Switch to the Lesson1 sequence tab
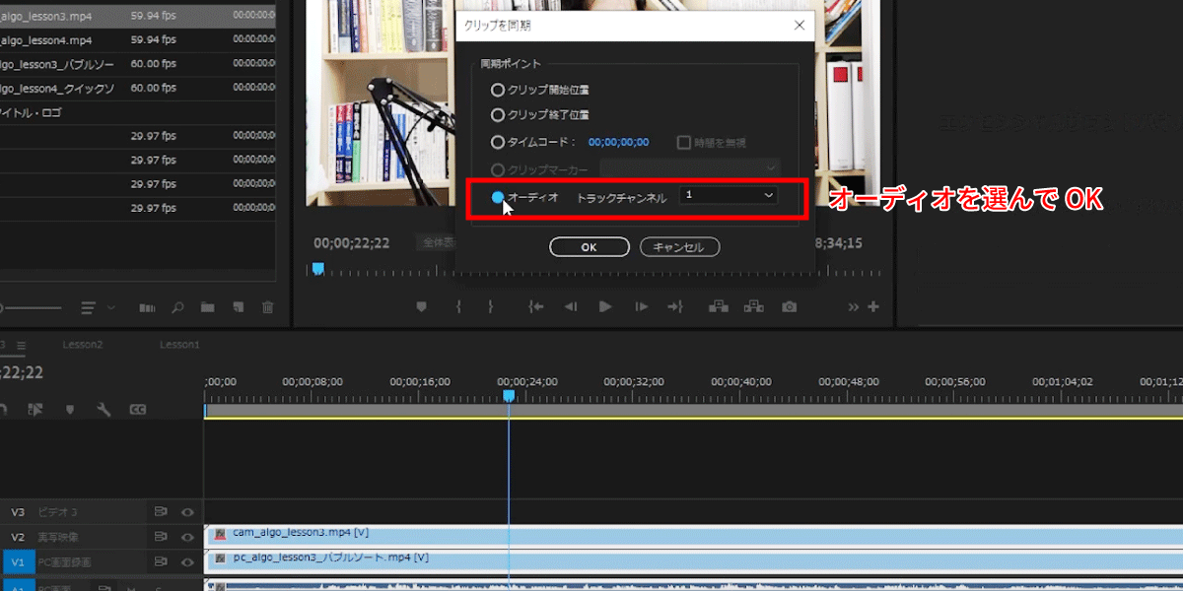This screenshot has height=591, width=1183. coord(179,345)
